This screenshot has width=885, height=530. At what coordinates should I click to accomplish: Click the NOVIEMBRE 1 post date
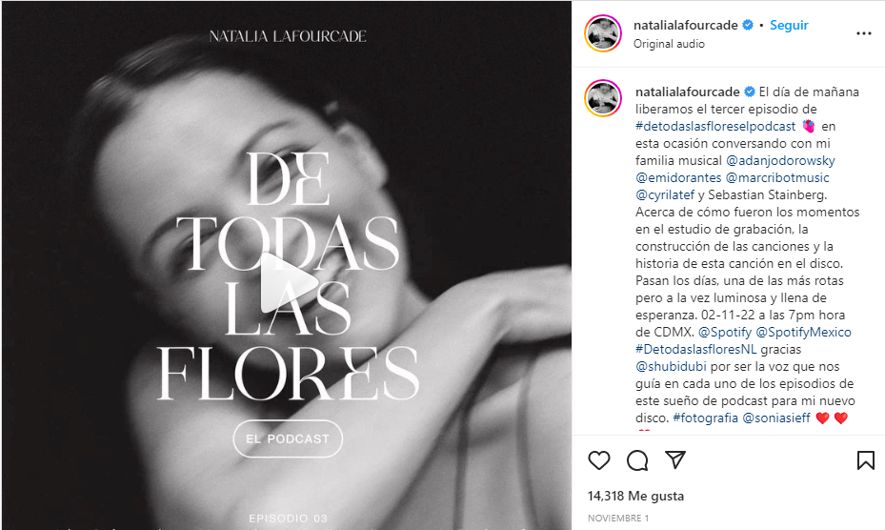[x=618, y=518]
